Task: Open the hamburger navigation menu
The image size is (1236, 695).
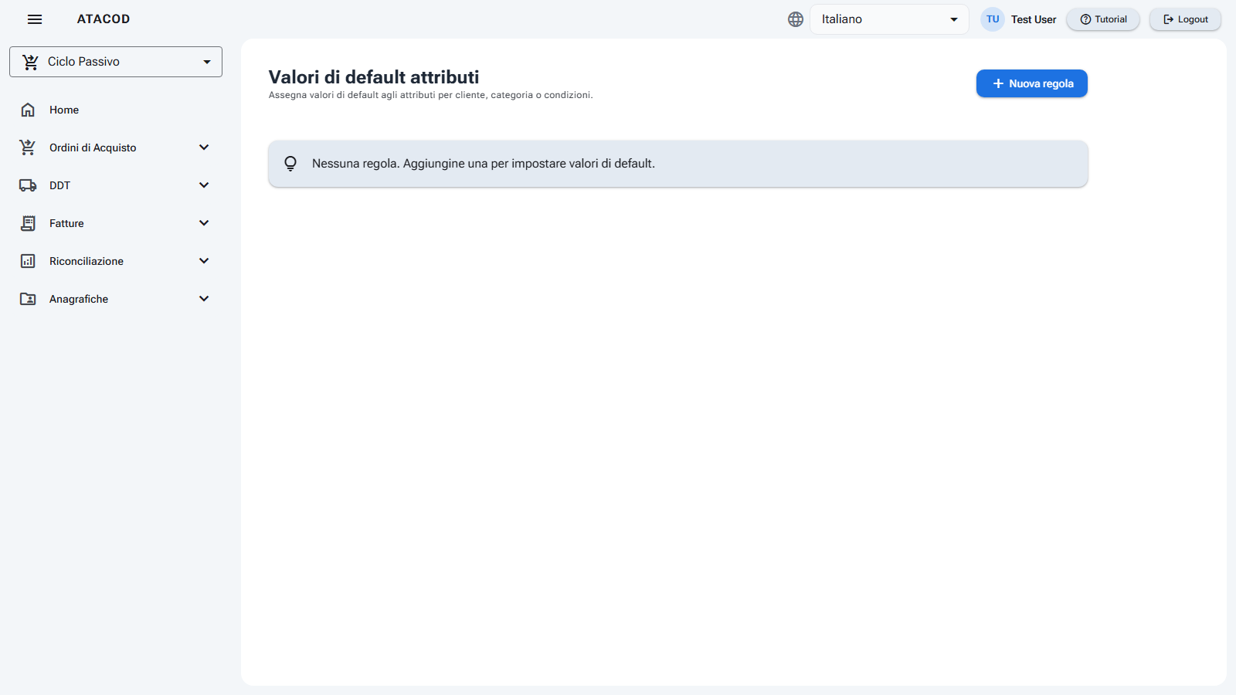Action: (x=35, y=19)
